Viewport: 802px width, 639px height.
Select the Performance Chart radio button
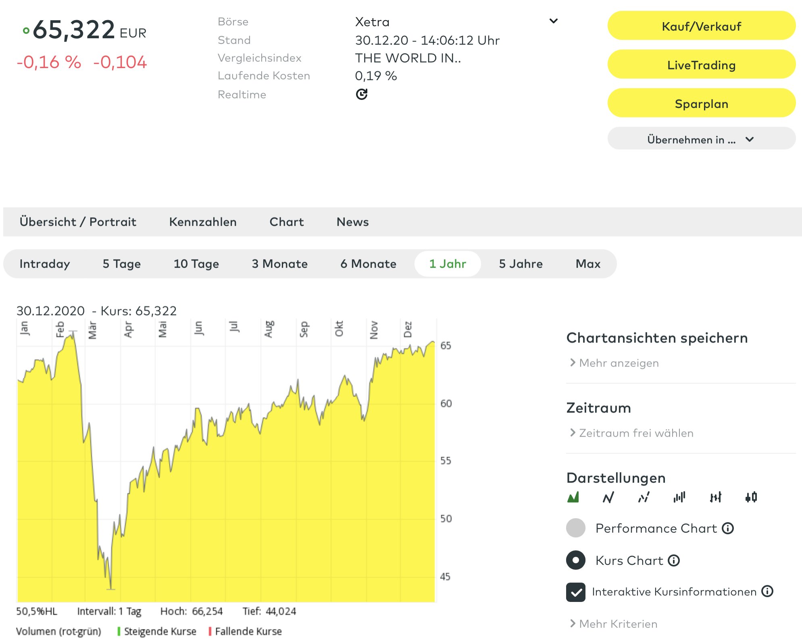pyautogui.click(x=576, y=528)
